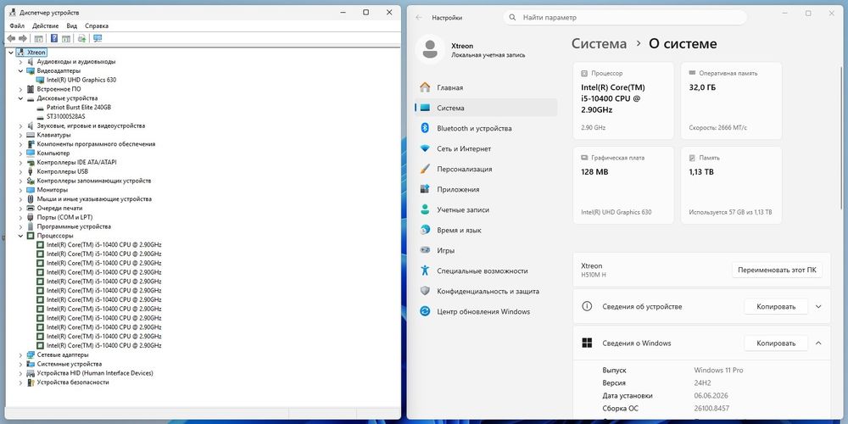The width and height of the screenshot is (848, 424).
Task: Collapse the Процессоры node
Action: pos(21,236)
